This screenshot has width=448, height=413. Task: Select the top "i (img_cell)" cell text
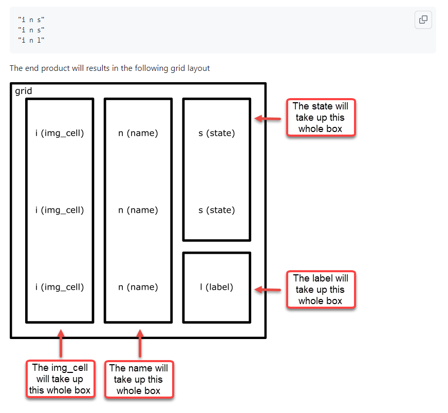click(59, 133)
